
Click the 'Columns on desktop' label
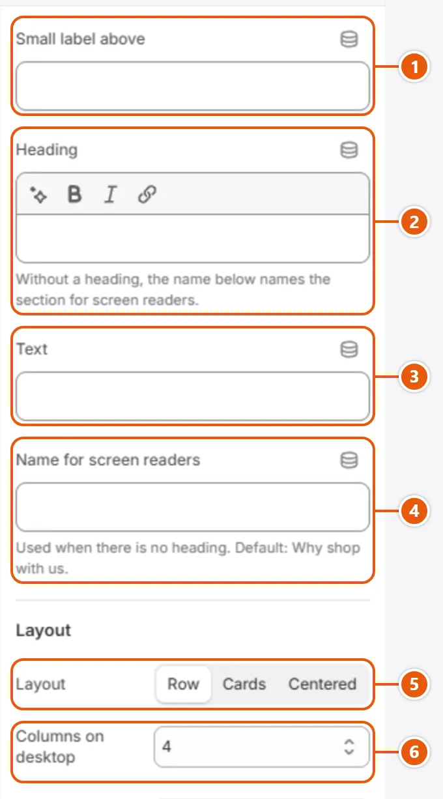60,747
